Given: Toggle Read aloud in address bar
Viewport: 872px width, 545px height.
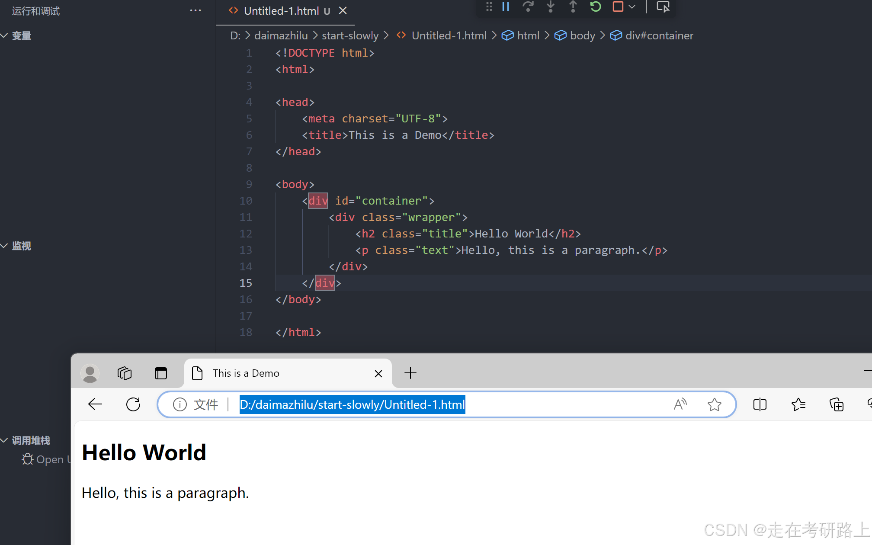Looking at the screenshot, I should (x=680, y=404).
